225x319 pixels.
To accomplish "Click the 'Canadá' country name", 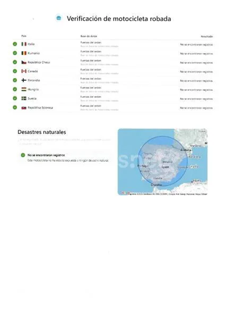I will click(x=33, y=71).
